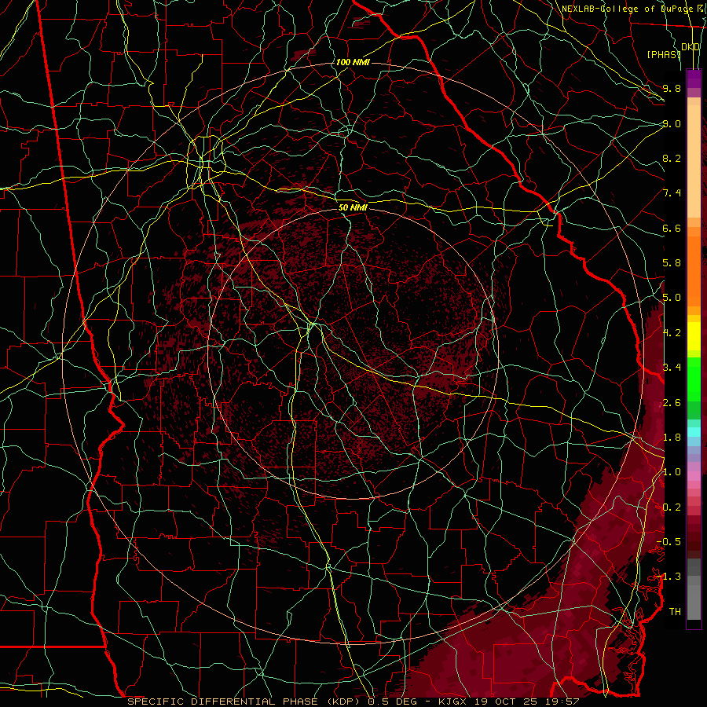
Task: Click the "TH" threshold label on legend
Action: pyautogui.click(x=675, y=612)
